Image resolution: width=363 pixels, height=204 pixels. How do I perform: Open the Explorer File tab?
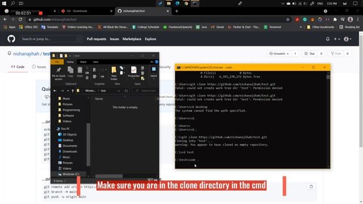(57, 62)
